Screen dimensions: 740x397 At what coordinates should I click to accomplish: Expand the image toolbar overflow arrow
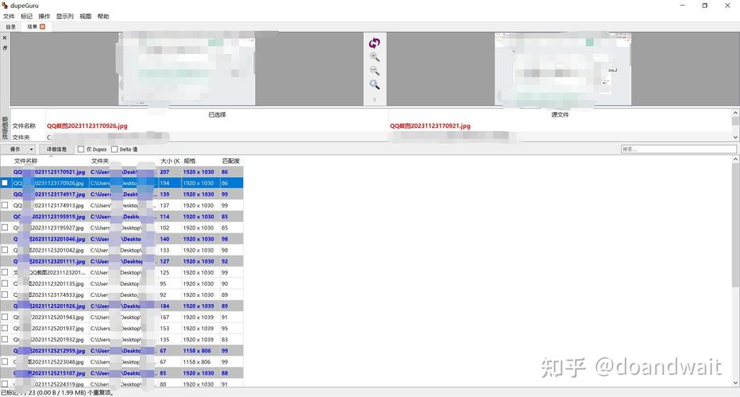point(374,99)
